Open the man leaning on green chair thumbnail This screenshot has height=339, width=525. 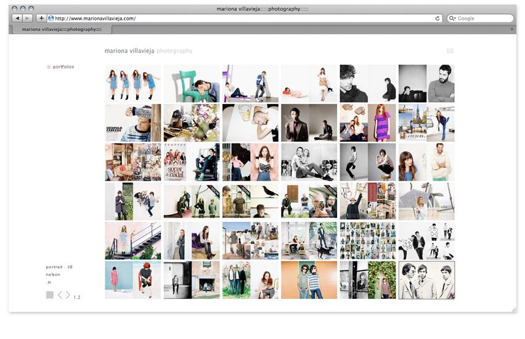point(192,83)
